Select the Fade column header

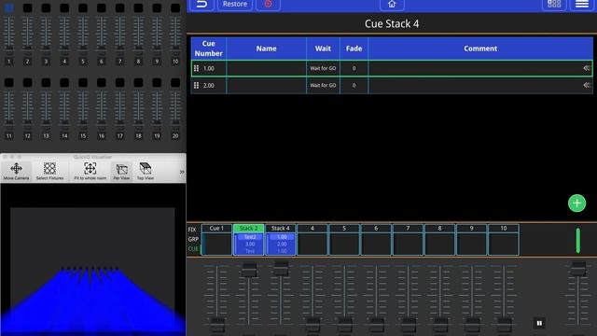(x=354, y=49)
